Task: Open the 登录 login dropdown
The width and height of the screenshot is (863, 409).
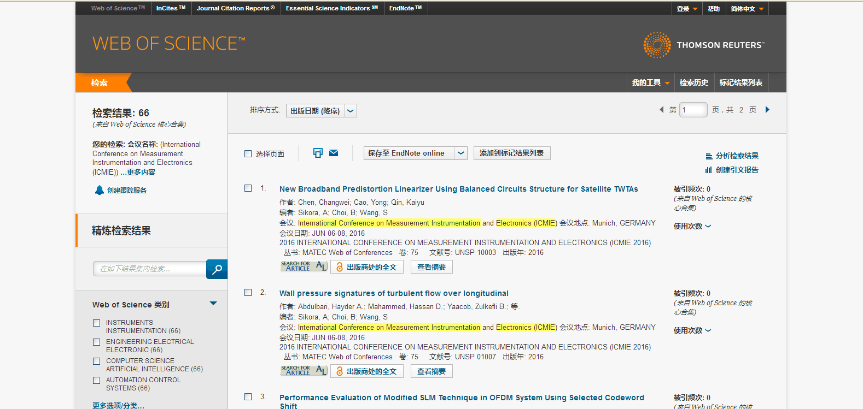Action: (687, 9)
